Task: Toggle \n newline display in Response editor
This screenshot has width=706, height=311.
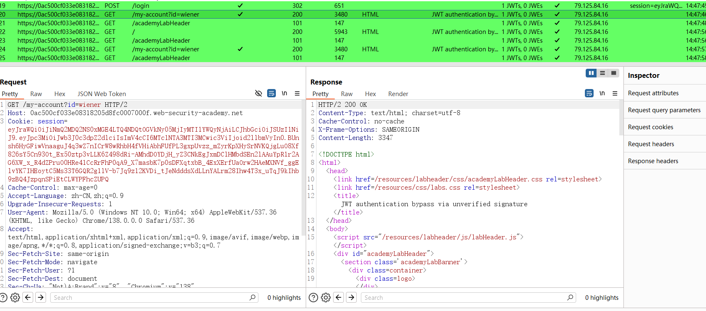Action: coord(602,94)
